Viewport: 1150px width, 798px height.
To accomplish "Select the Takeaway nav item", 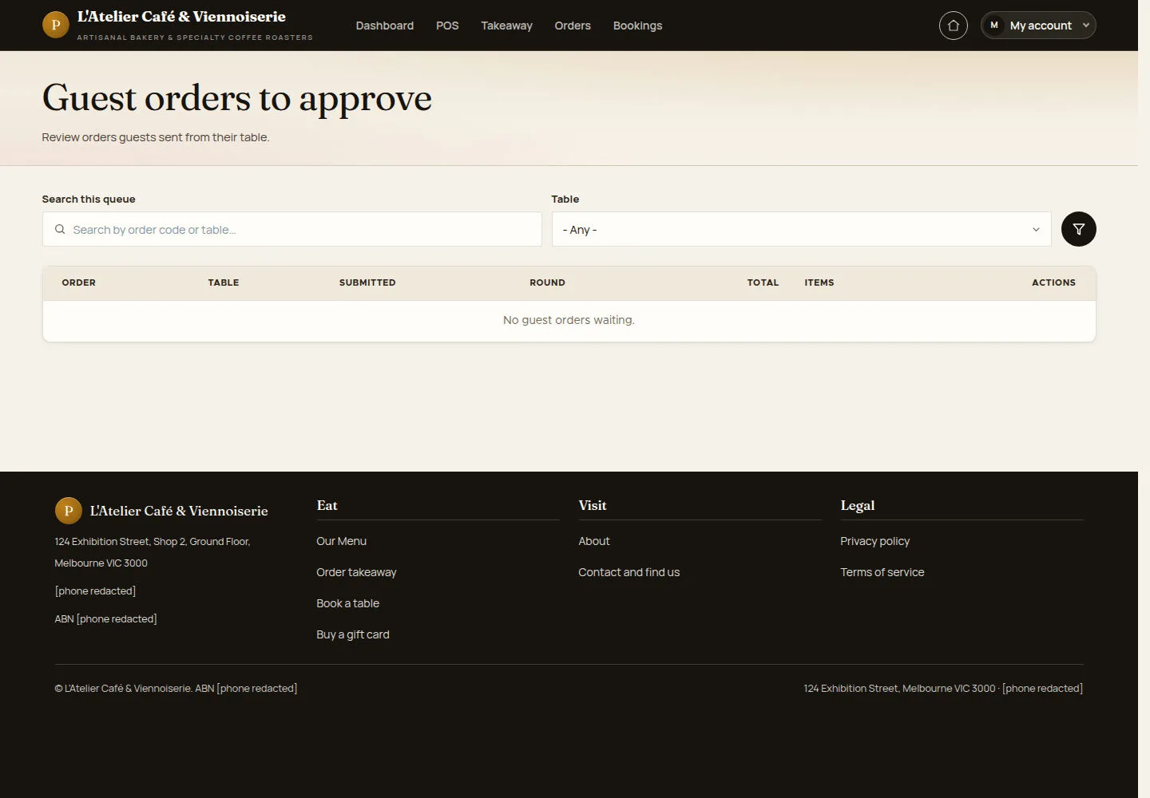I will pos(506,26).
